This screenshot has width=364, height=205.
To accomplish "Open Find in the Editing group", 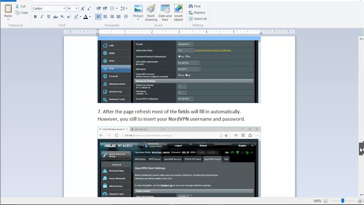I will point(195,6).
